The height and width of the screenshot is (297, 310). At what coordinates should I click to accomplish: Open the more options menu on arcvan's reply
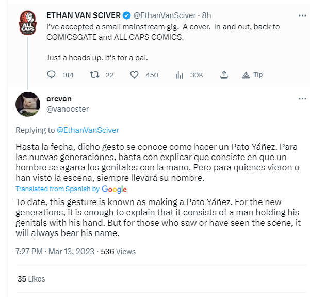(302, 99)
